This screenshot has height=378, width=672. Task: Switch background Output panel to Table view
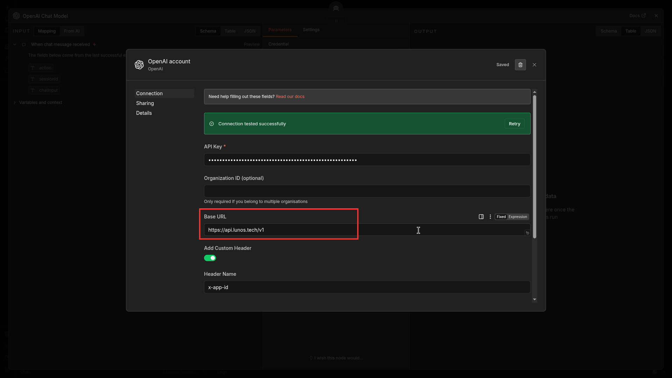coord(631,31)
